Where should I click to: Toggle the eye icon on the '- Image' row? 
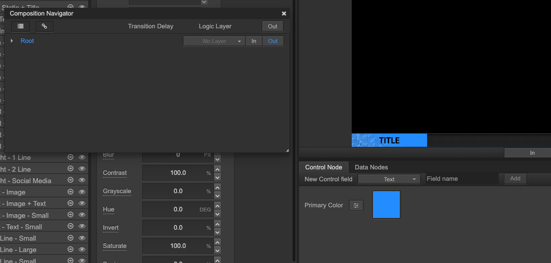coord(82,192)
